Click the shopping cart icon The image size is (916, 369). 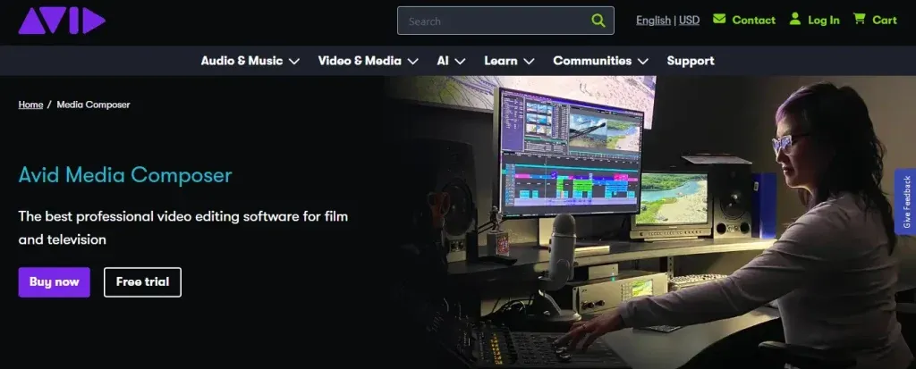coord(859,20)
